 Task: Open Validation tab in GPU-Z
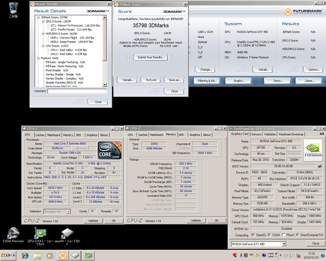tap(270, 134)
